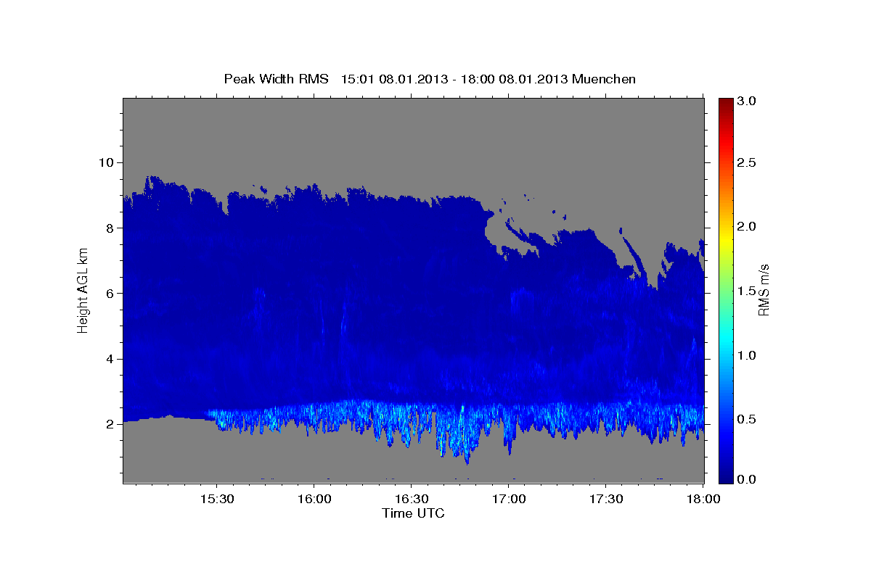Click the 'Height AGL km' axis label
This screenshot has height=580, width=871.
[83, 290]
